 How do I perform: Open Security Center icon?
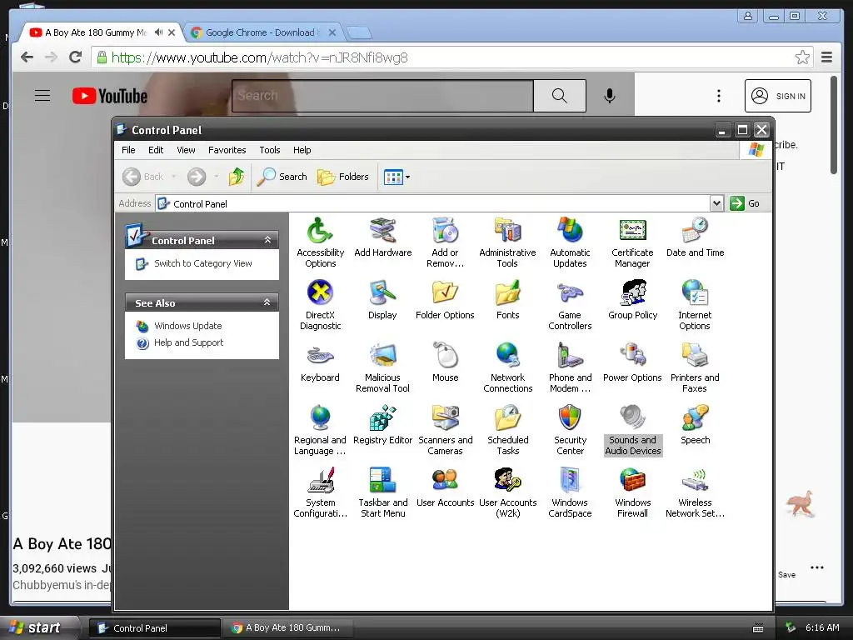(570, 431)
